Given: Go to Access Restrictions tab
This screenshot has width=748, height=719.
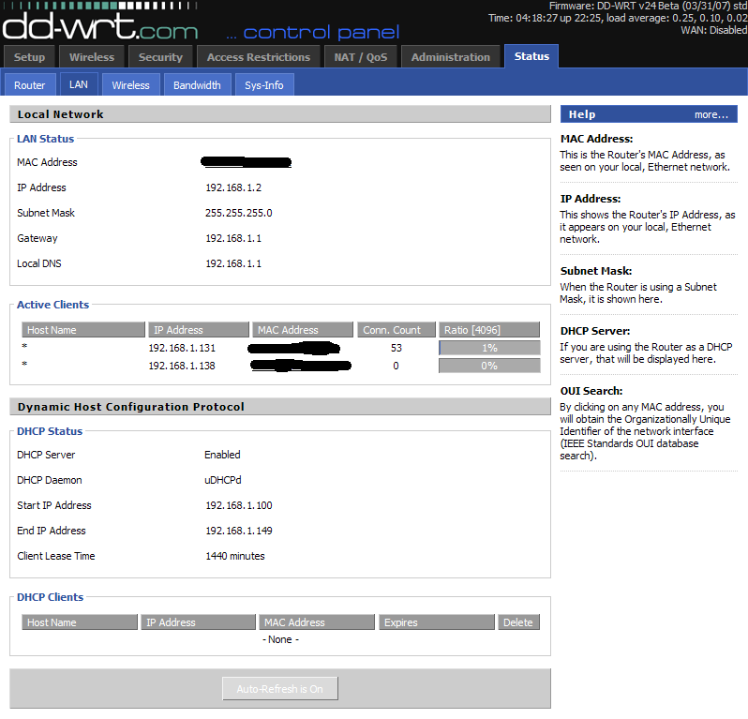Looking at the screenshot, I should point(258,57).
